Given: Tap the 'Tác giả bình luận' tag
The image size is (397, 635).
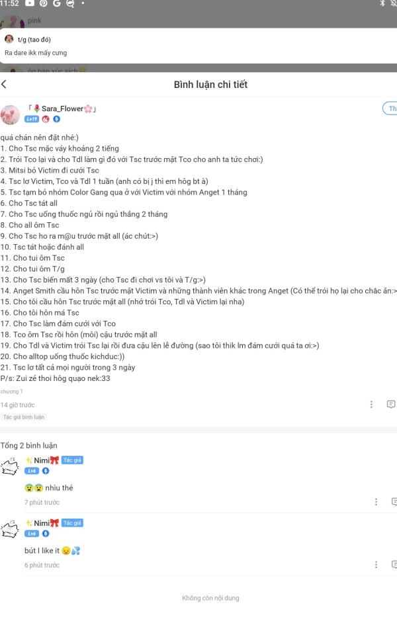Looking at the screenshot, I should coord(24,417).
